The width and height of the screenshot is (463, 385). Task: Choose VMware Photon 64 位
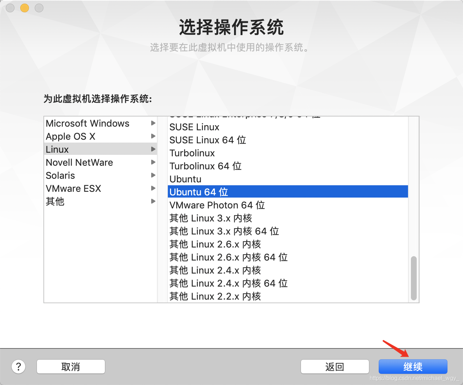pyautogui.click(x=288, y=205)
